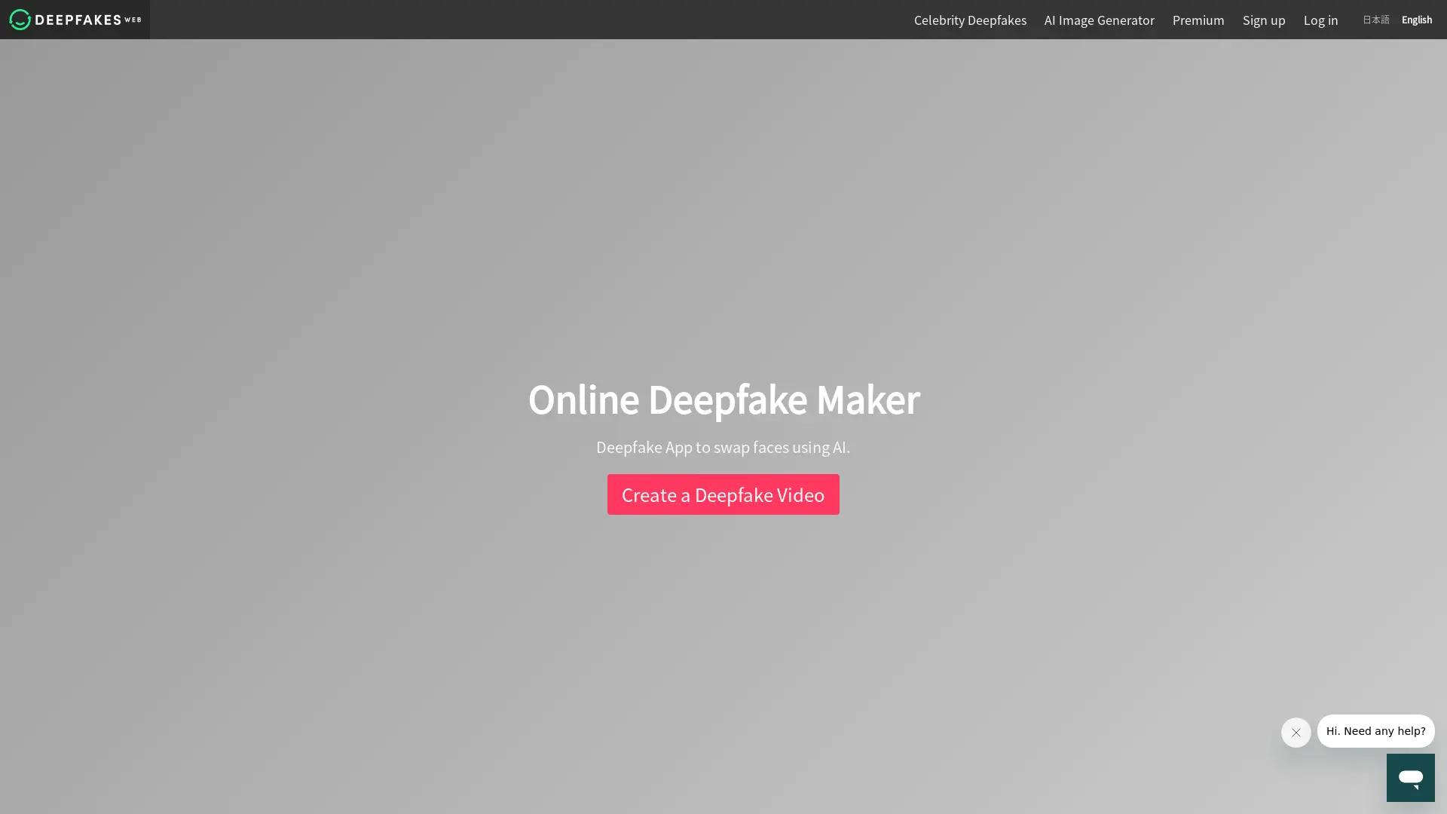Click the X glyph on message close circle
1447x814 pixels.
click(x=1296, y=733)
